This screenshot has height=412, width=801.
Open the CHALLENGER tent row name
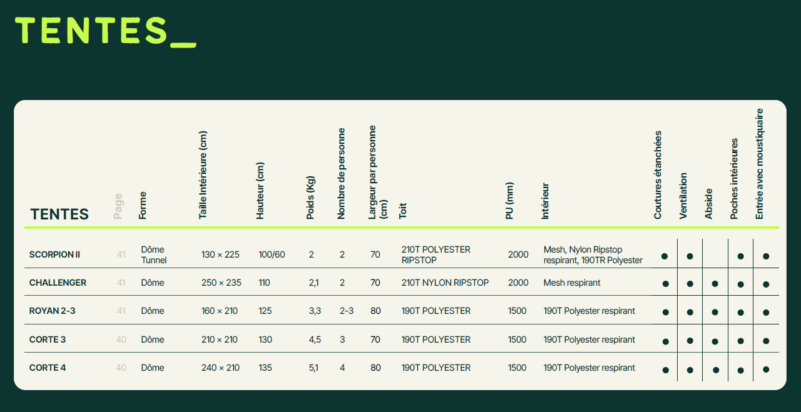click(x=58, y=283)
